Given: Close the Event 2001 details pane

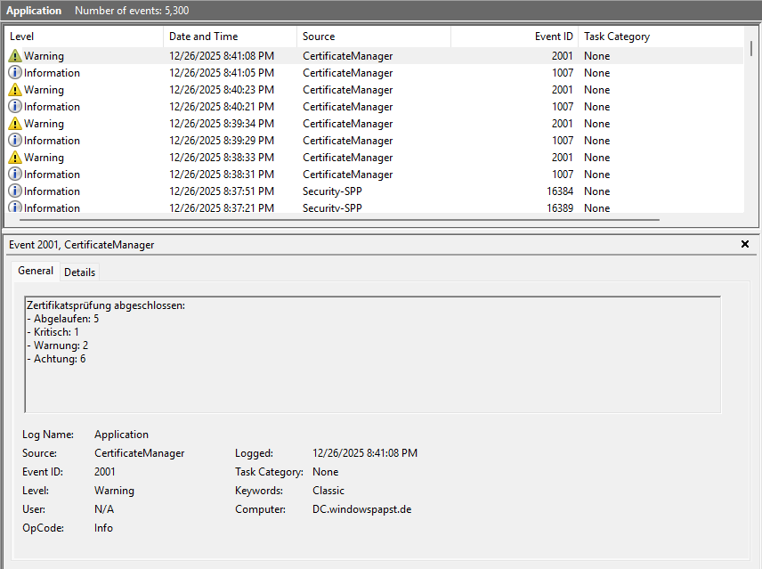Looking at the screenshot, I should click(x=745, y=244).
